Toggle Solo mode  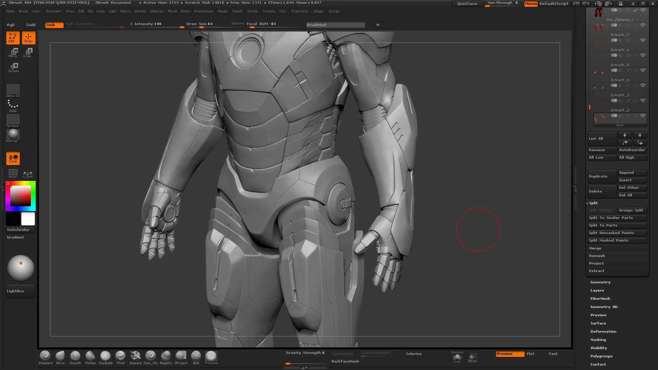457,358
